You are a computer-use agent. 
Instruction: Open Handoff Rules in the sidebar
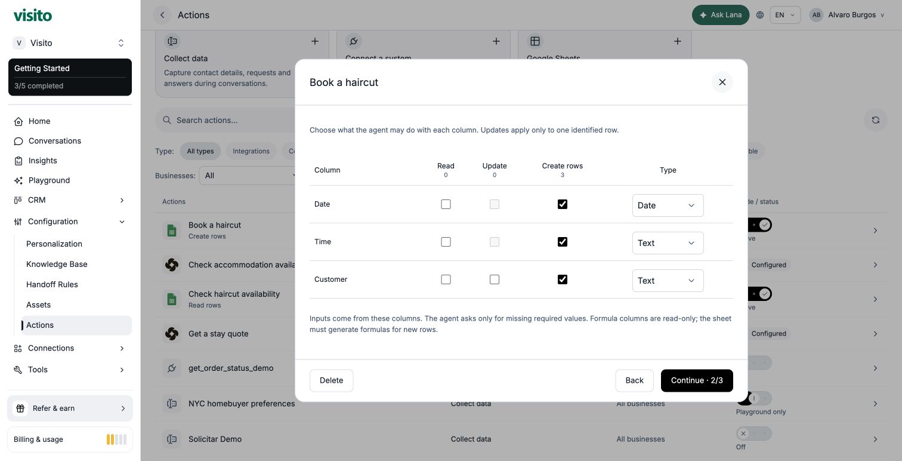52,285
